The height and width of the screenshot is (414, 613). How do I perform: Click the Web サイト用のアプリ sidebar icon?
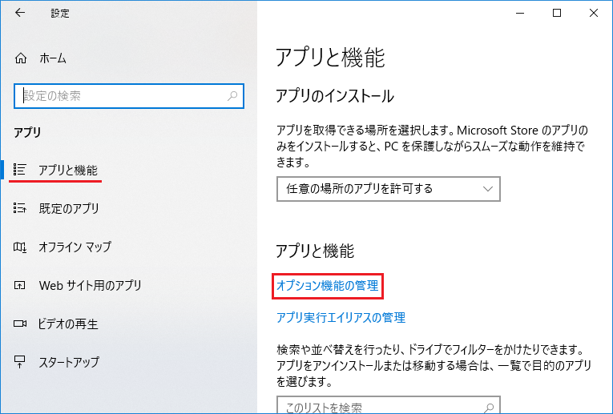pos(21,285)
